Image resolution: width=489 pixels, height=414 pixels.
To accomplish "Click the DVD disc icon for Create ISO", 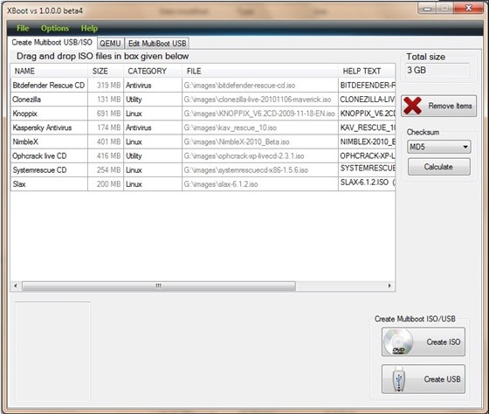I will [x=398, y=342].
